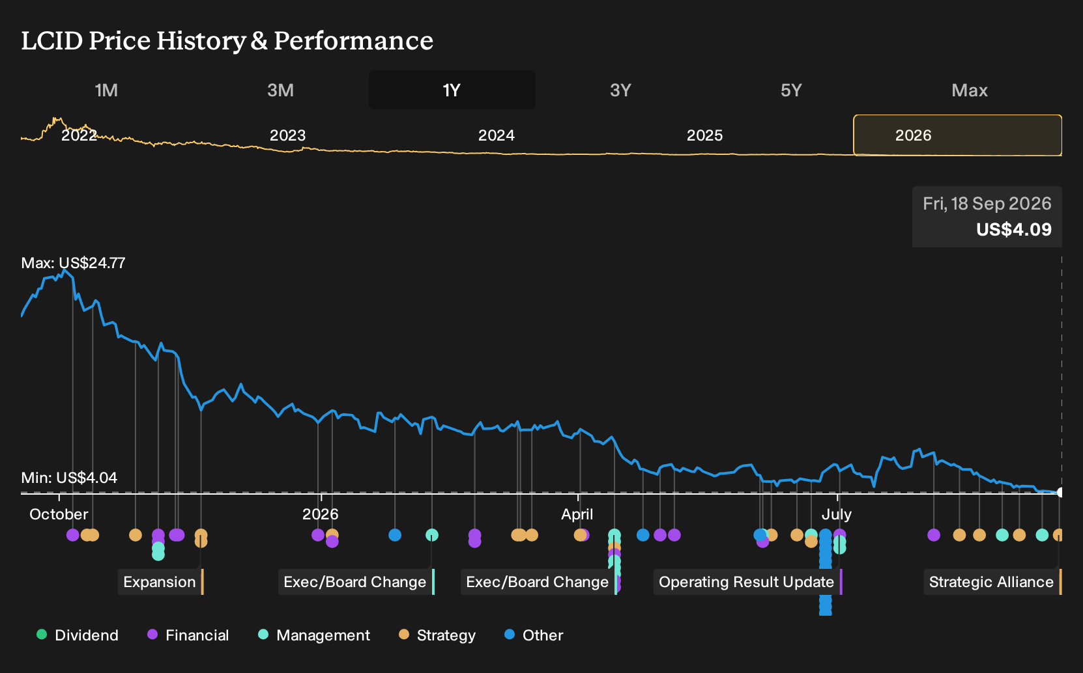
Task: Open the Exec/Board Change label near April
Action: pyautogui.click(x=538, y=582)
